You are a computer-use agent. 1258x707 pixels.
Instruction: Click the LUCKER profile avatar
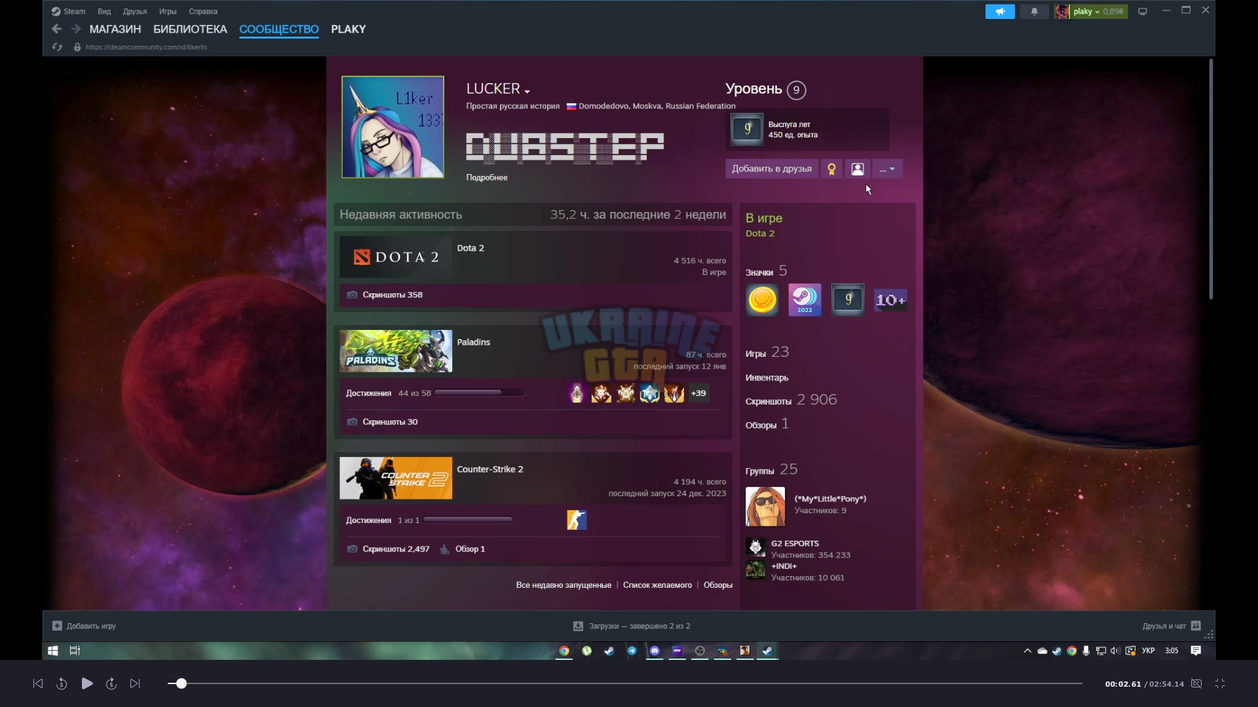pyautogui.click(x=392, y=127)
